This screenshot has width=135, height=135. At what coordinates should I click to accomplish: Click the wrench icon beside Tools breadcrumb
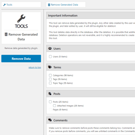tap(4, 5)
